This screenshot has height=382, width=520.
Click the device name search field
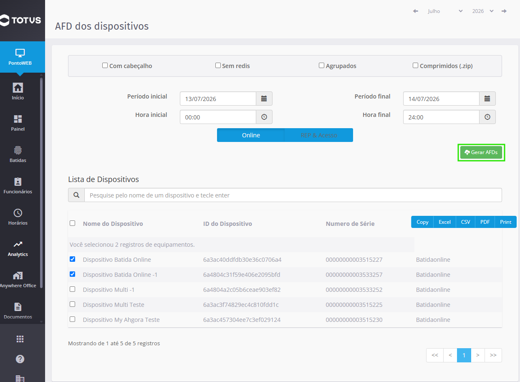293,195
